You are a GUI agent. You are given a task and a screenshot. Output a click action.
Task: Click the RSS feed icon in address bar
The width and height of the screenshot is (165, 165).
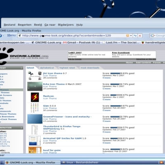coord(127,35)
